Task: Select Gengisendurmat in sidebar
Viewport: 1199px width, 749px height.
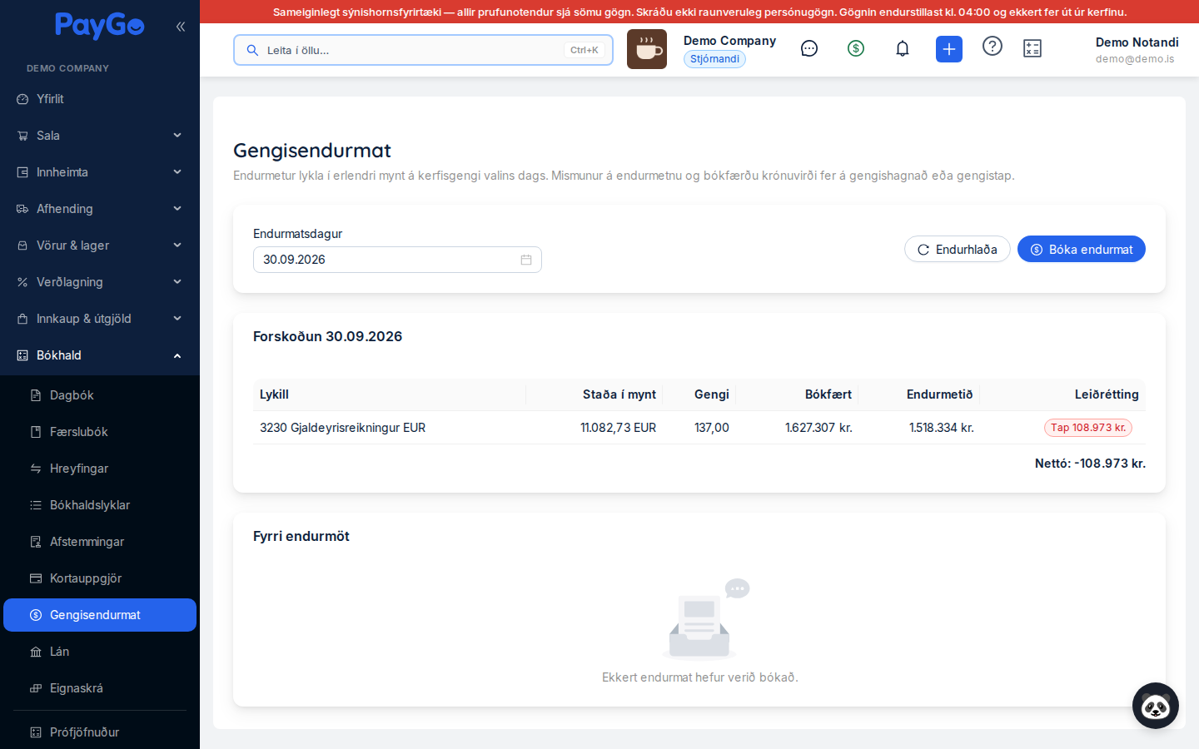Action: 100,615
